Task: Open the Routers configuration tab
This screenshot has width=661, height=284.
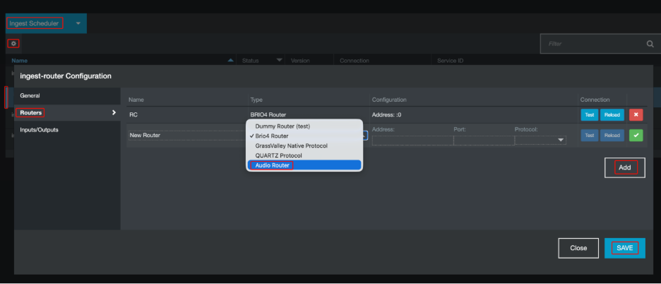Action: tap(68, 112)
